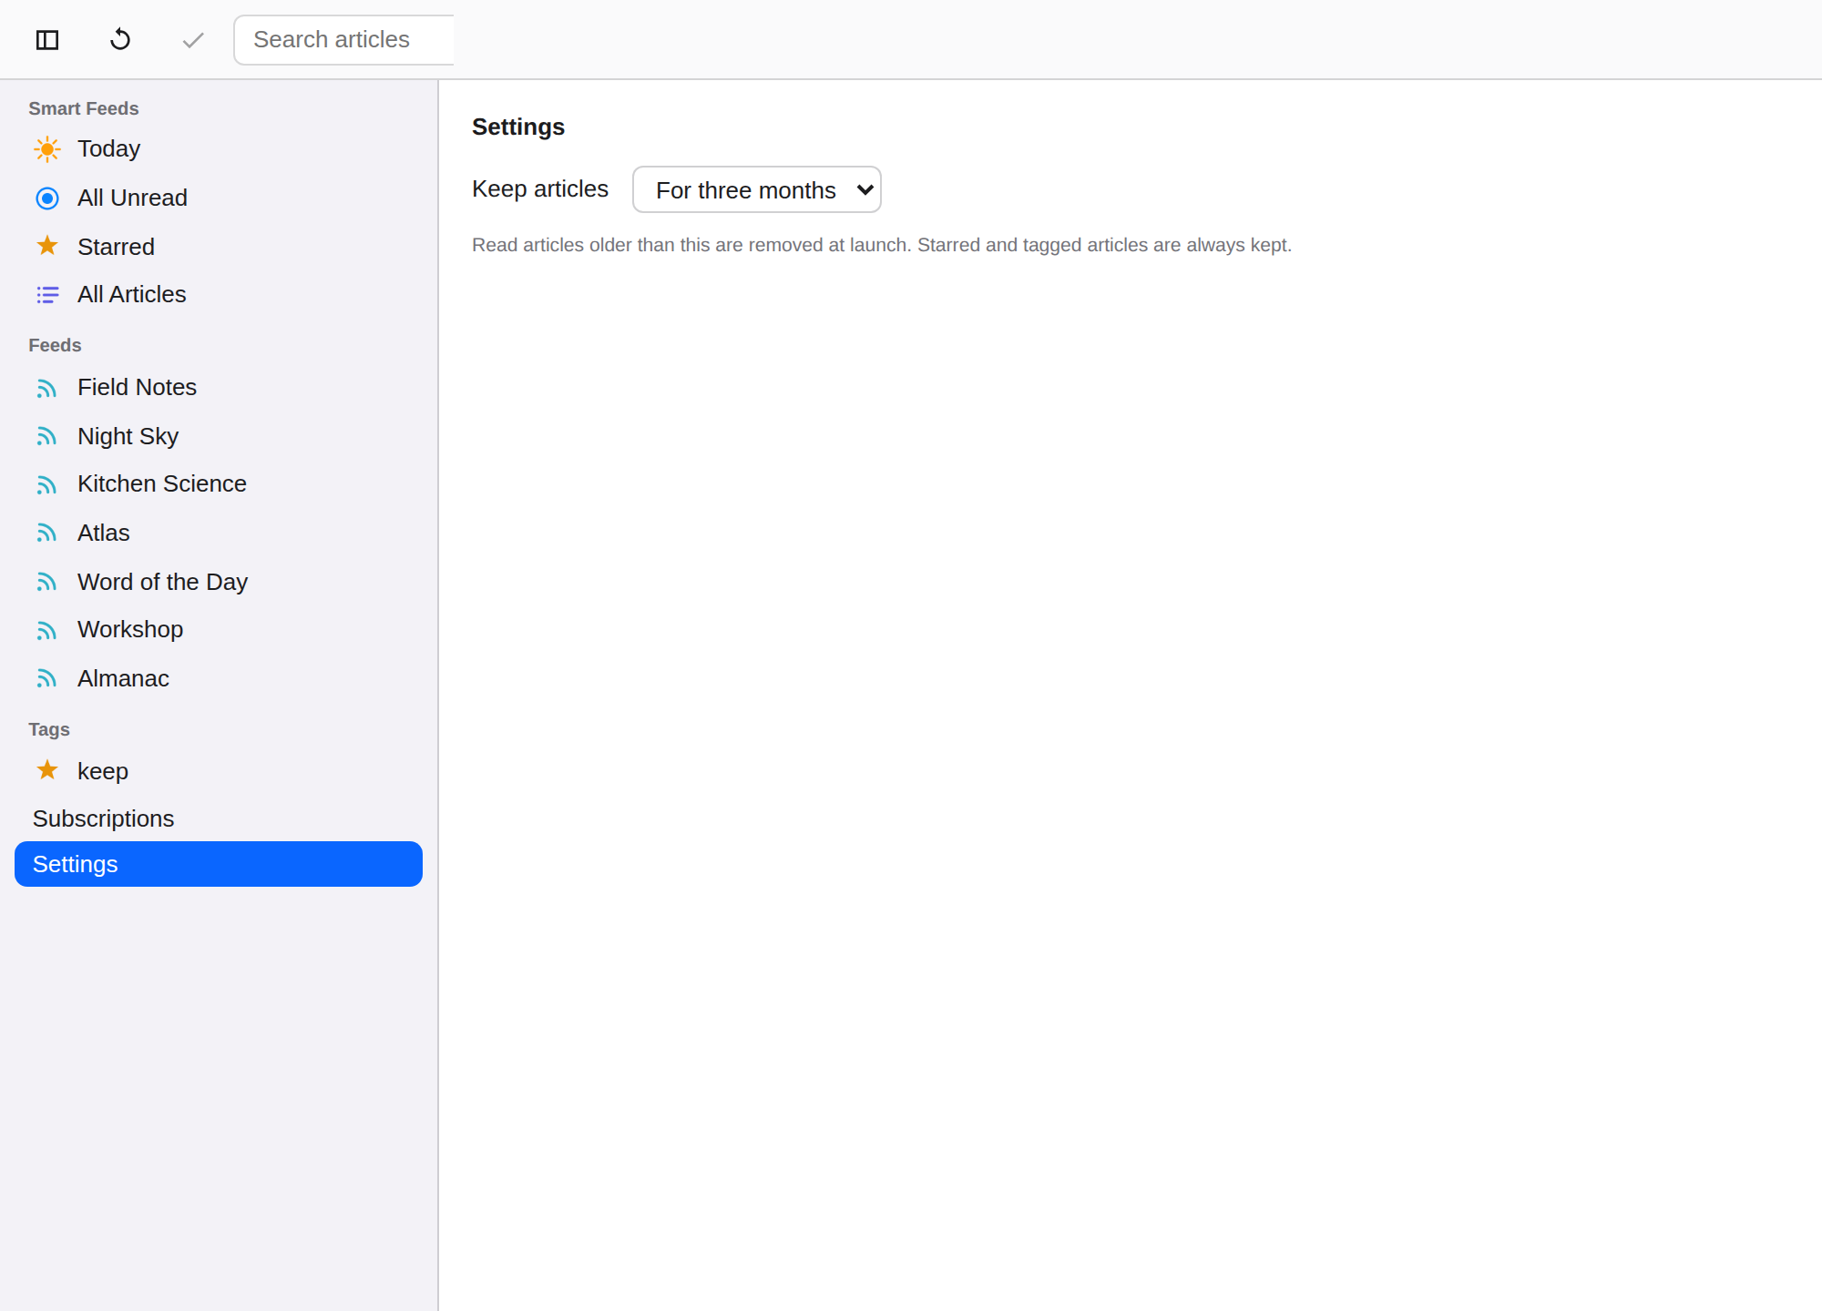Click the refresh feeds icon

click(120, 40)
